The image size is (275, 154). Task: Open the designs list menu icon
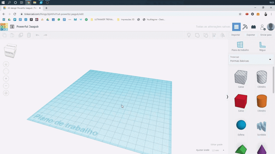pyautogui.click(x=12, y=27)
